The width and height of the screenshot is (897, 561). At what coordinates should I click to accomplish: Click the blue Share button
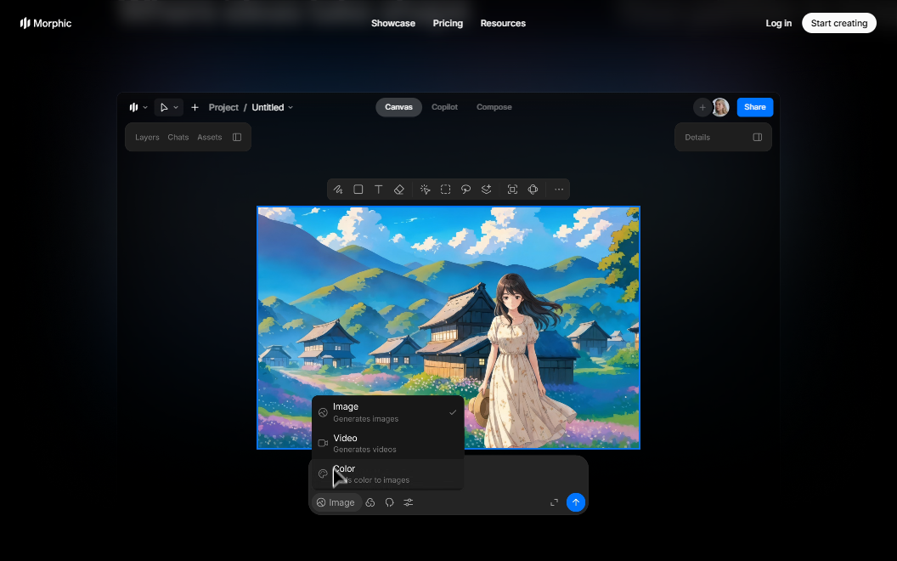(x=754, y=107)
